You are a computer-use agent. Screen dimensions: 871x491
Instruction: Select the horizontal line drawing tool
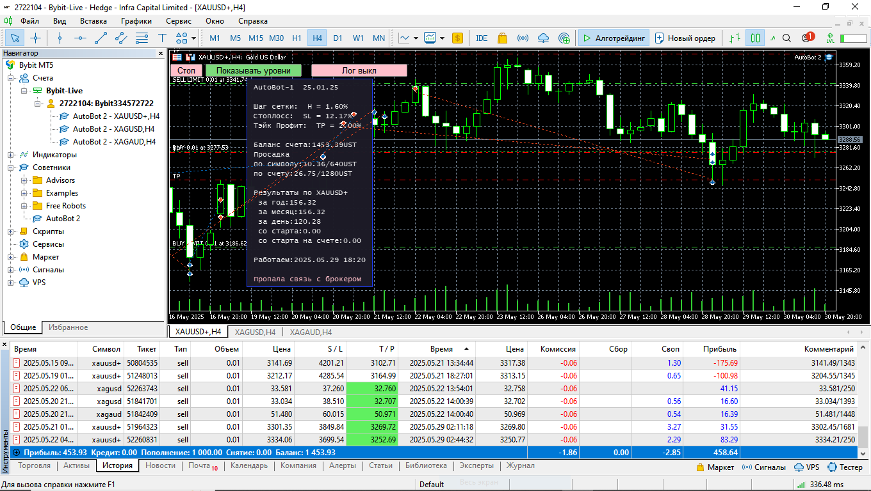(x=80, y=38)
